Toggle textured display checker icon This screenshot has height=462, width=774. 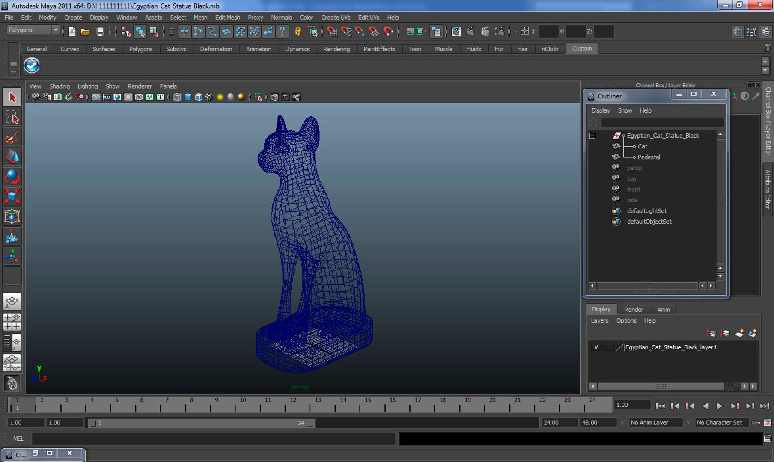(209, 97)
